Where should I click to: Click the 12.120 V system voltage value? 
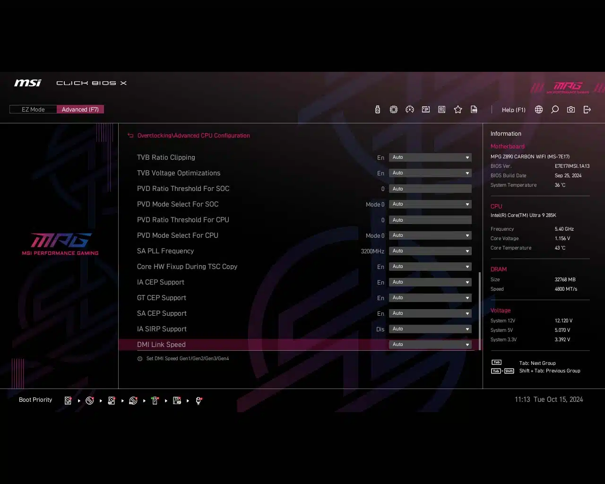[x=563, y=320]
